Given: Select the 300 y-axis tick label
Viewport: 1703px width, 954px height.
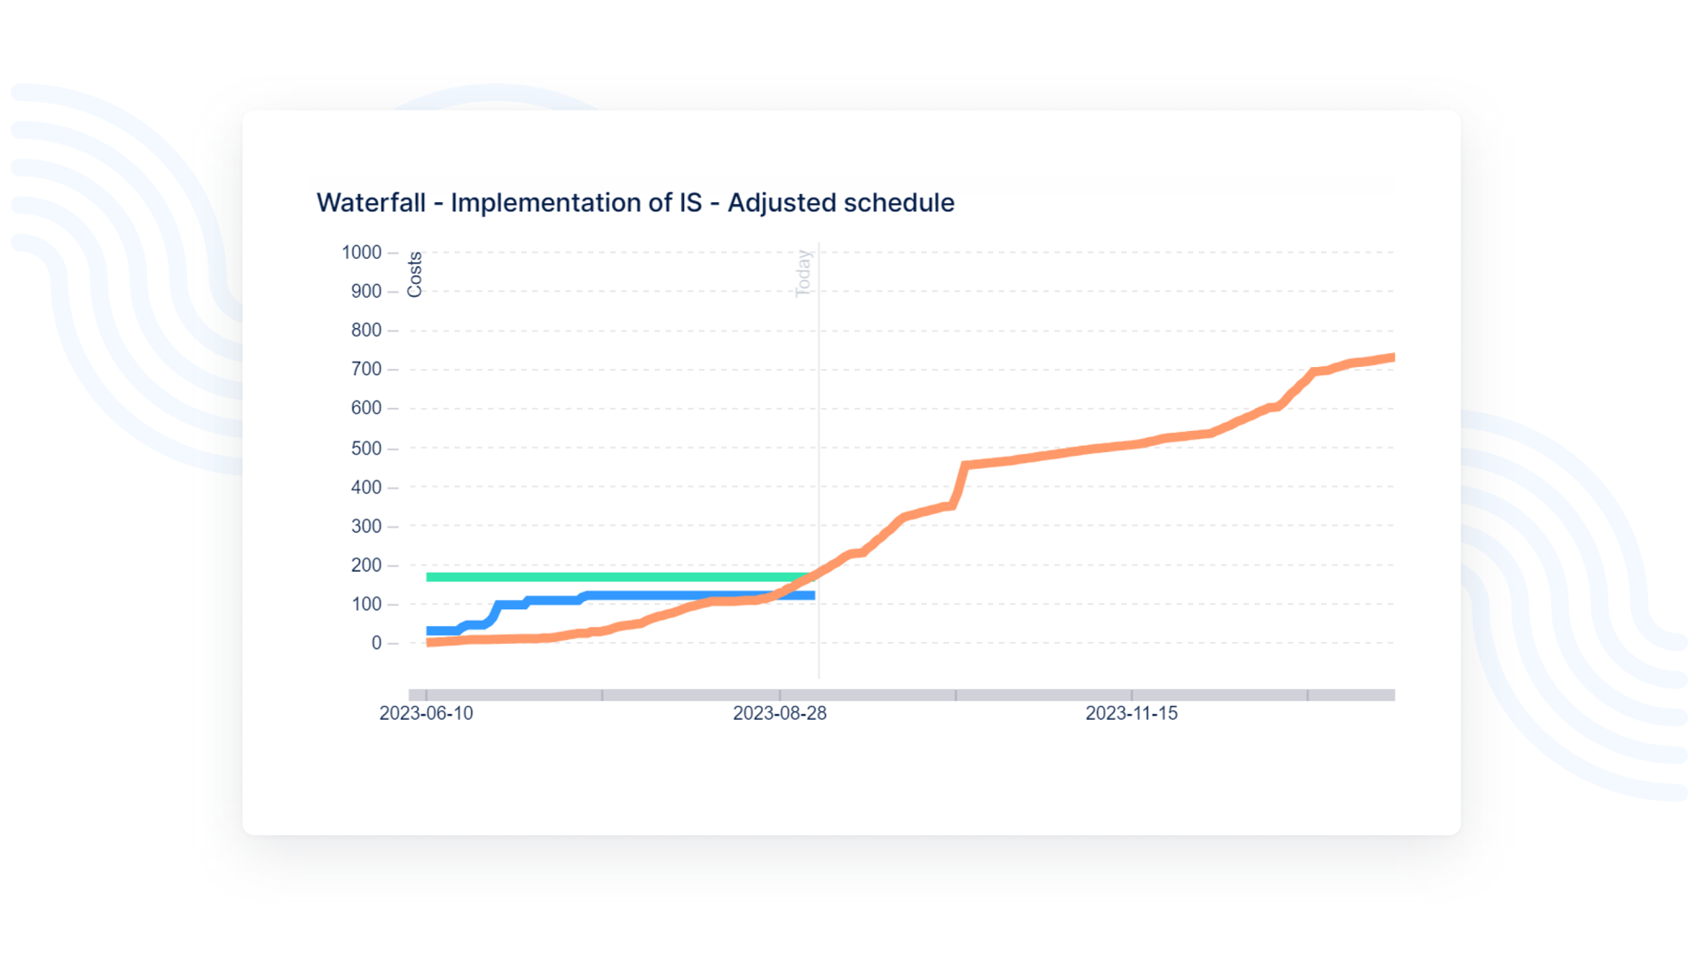Looking at the screenshot, I should click(x=365, y=527).
